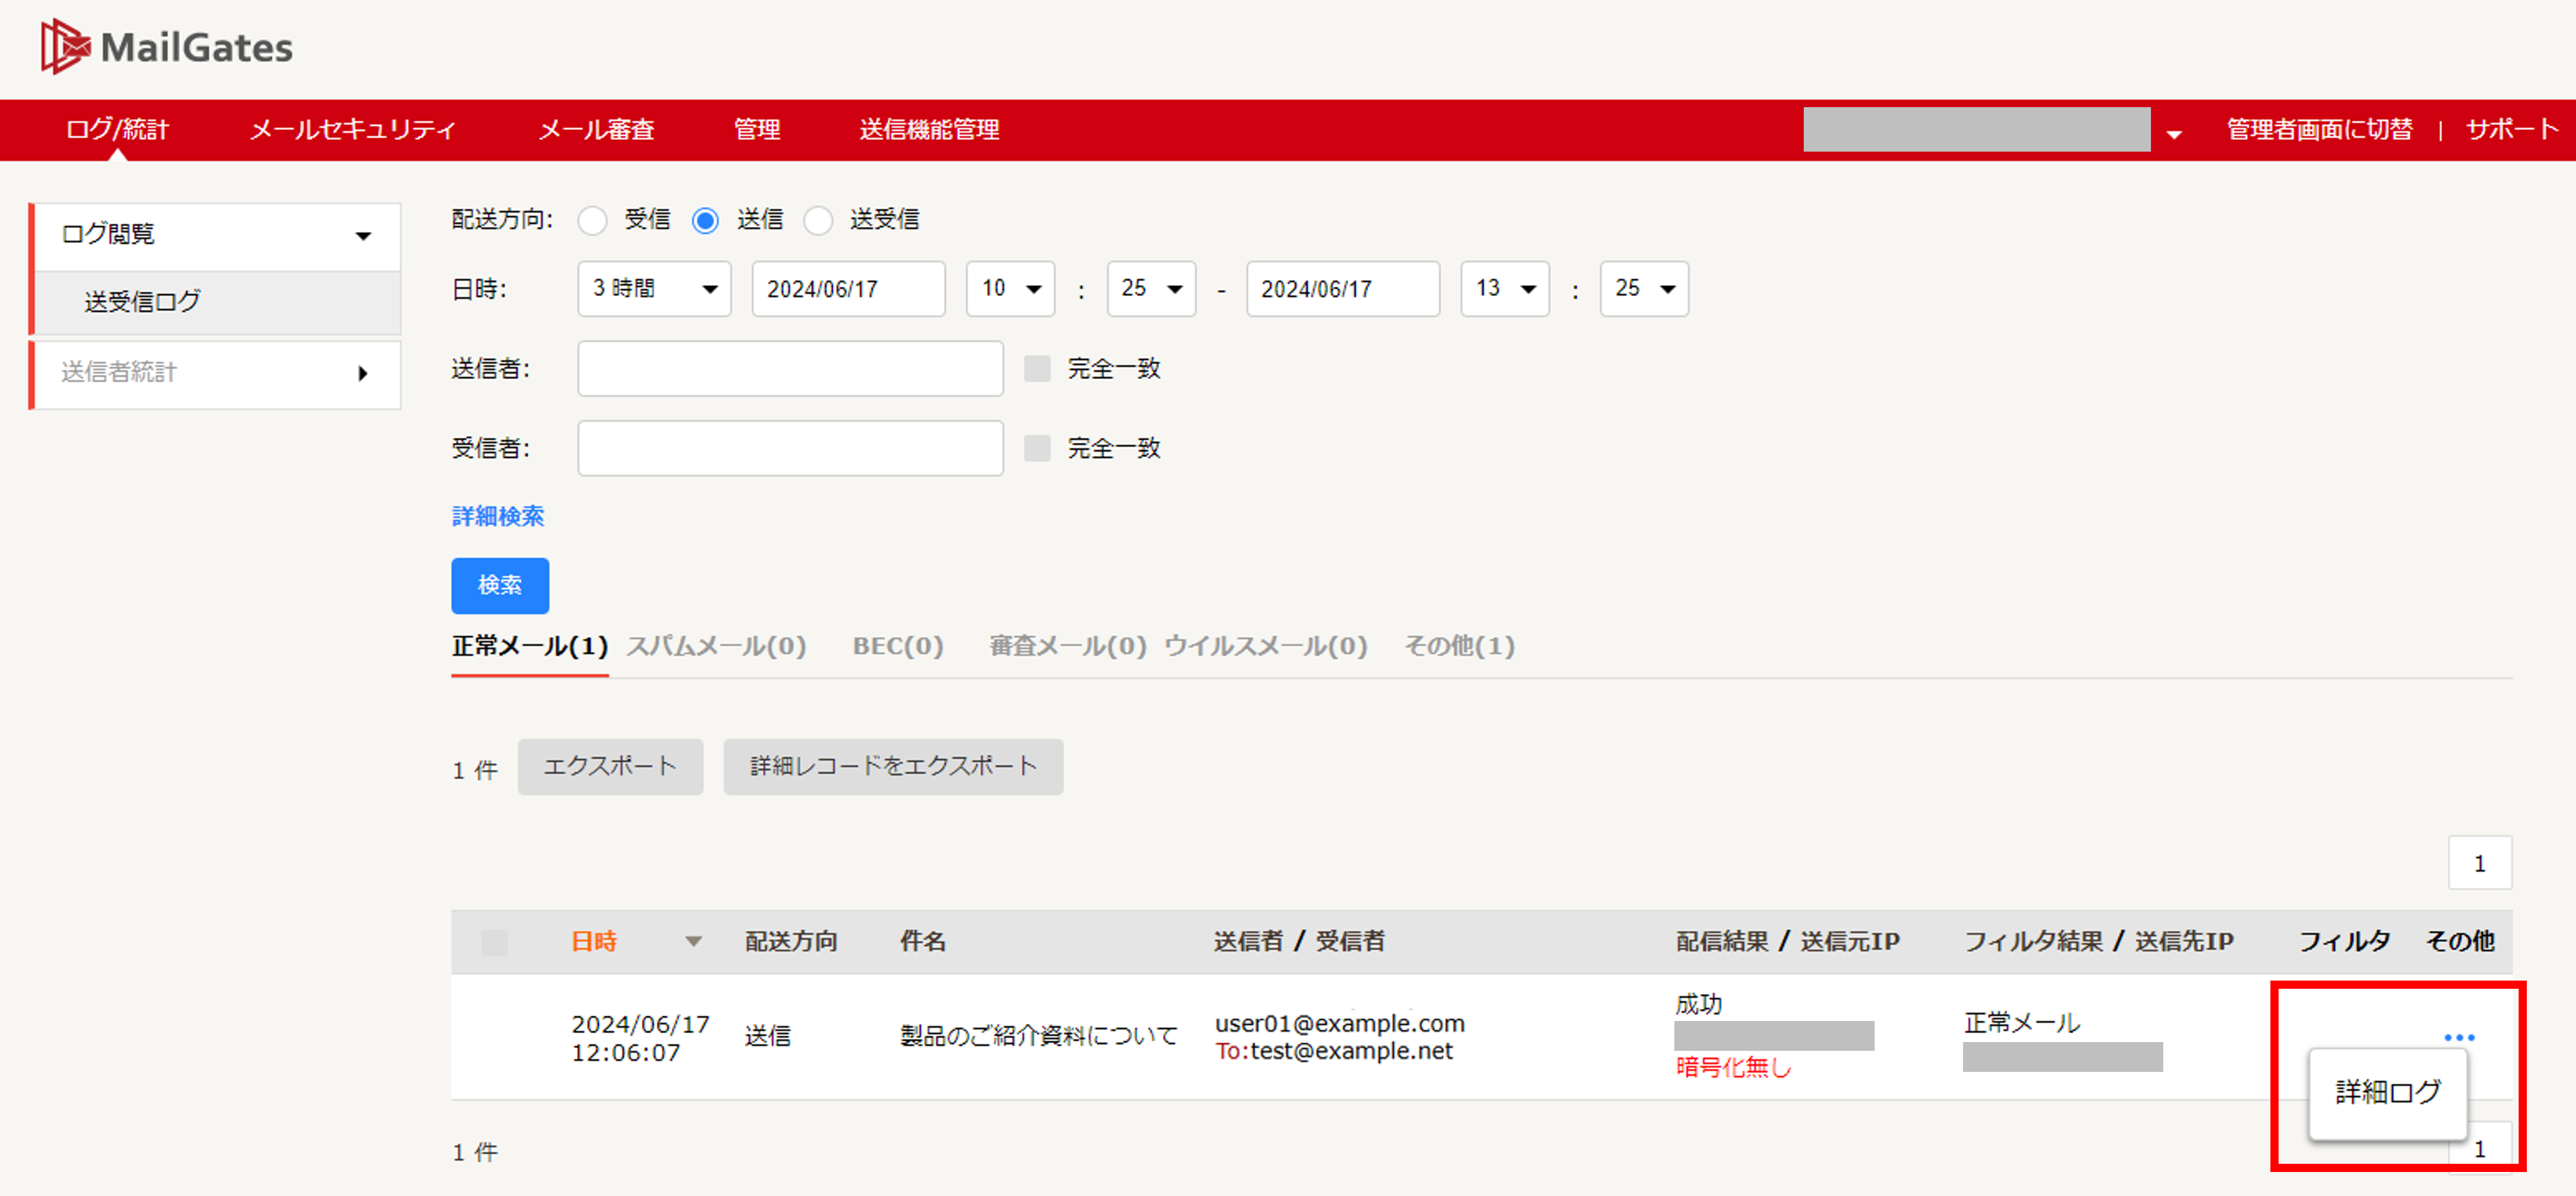Switch to the ウイルスメール(0) tab
2576x1196 pixels.
1265,646
